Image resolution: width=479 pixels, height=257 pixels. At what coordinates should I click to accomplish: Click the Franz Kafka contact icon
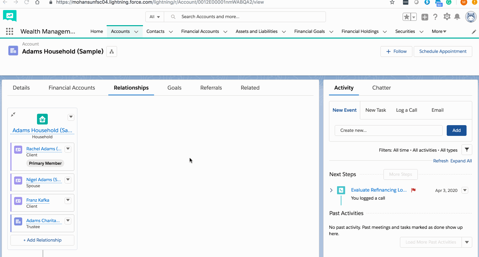click(18, 201)
